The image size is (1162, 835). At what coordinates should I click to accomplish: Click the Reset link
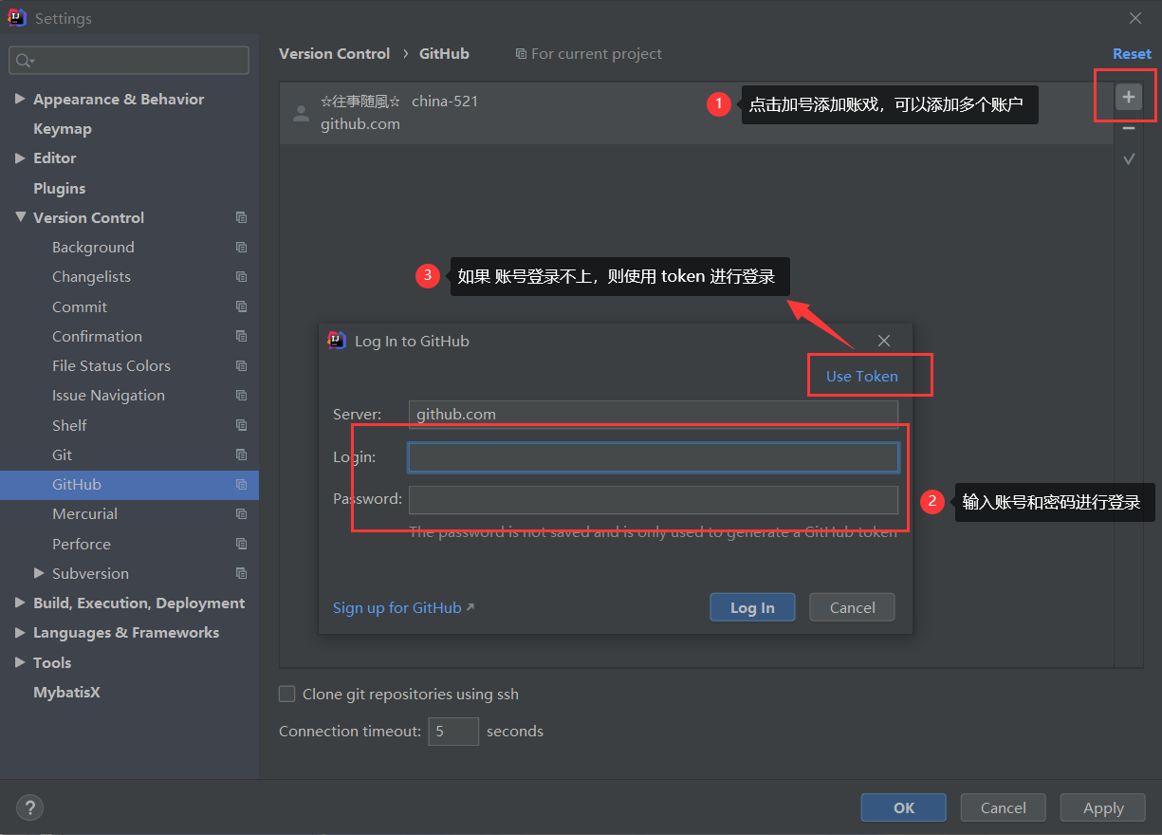(x=1132, y=54)
